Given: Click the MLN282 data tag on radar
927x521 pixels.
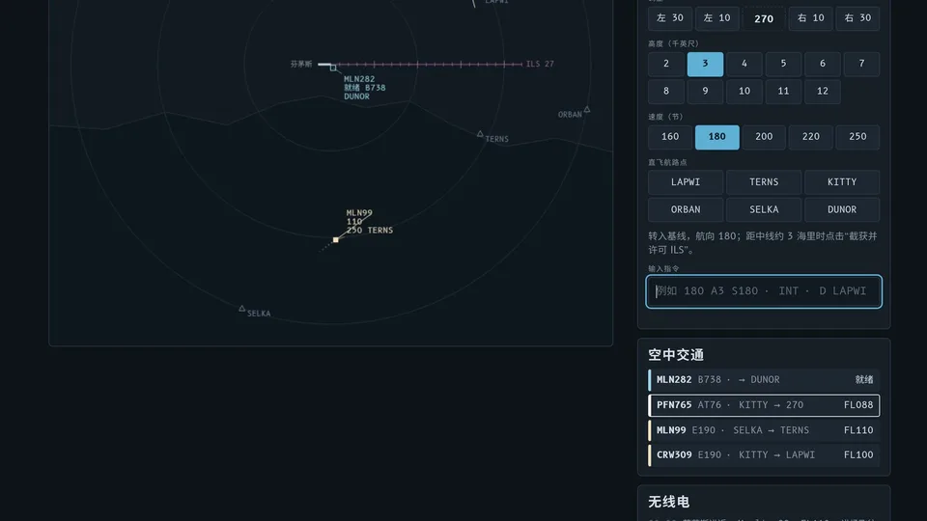Looking at the screenshot, I should tap(364, 88).
